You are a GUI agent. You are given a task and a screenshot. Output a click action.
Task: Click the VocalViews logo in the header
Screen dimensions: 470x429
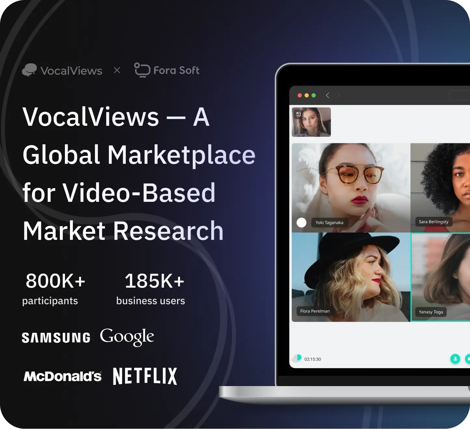62,70
